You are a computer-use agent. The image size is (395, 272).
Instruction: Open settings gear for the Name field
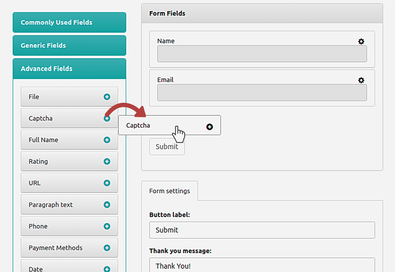(x=361, y=42)
